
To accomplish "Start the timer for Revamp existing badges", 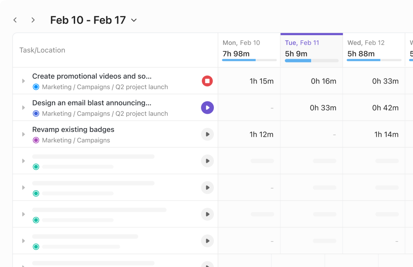I will click(x=207, y=134).
